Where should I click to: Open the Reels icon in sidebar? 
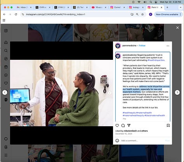click(x=6, y=67)
